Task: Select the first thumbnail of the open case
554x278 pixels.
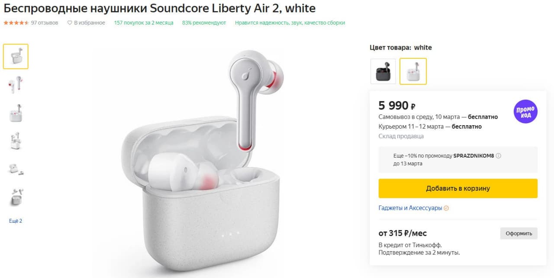Action: (16, 57)
